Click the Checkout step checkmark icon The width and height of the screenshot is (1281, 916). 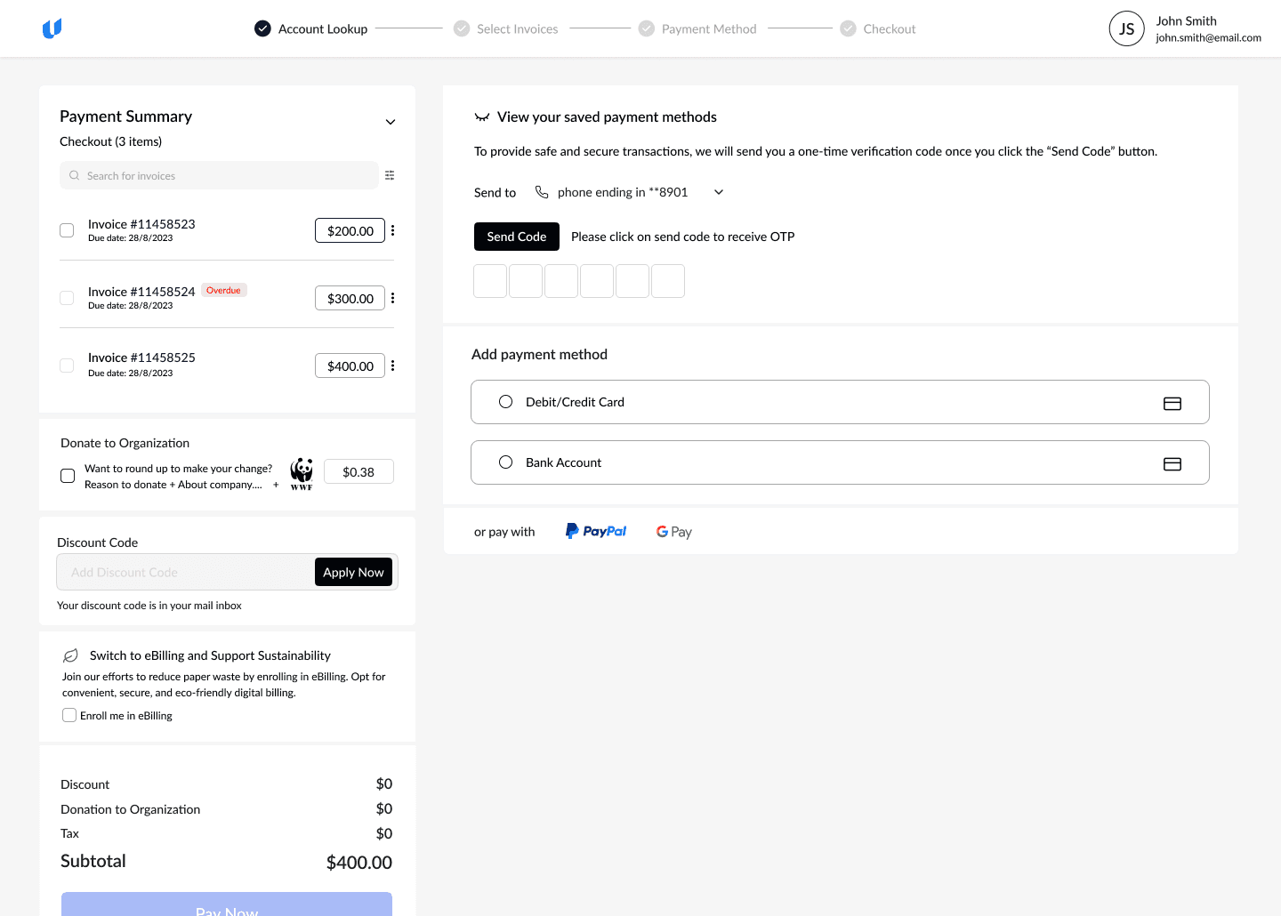[x=848, y=28]
